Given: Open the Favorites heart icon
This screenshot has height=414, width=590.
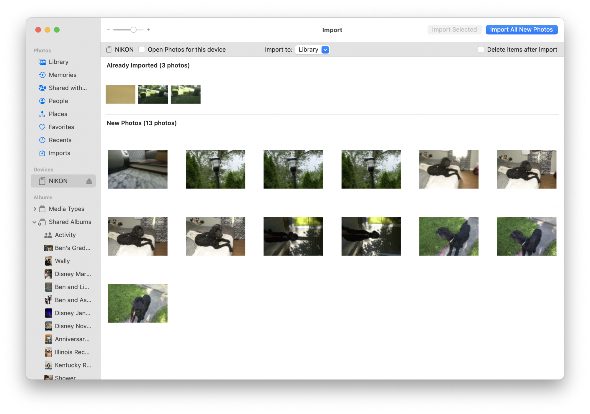Looking at the screenshot, I should click(x=42, y=127).
